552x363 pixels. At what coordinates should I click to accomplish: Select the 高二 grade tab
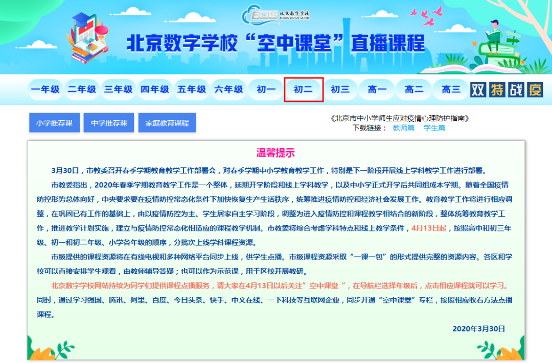tap(414, 90)
